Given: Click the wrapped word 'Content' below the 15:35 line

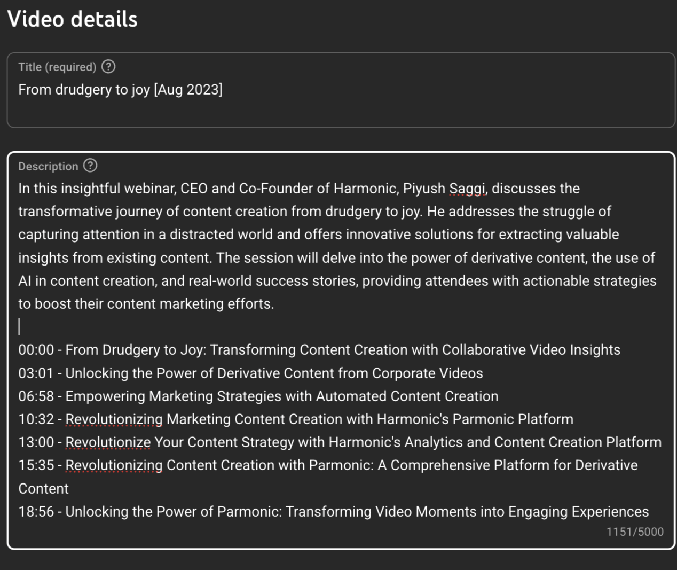Looking at the screenshot, I should pos(43,488).
